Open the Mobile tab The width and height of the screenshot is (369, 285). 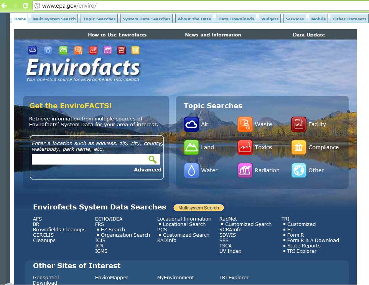pyautogui.click(x=318, y=19)
